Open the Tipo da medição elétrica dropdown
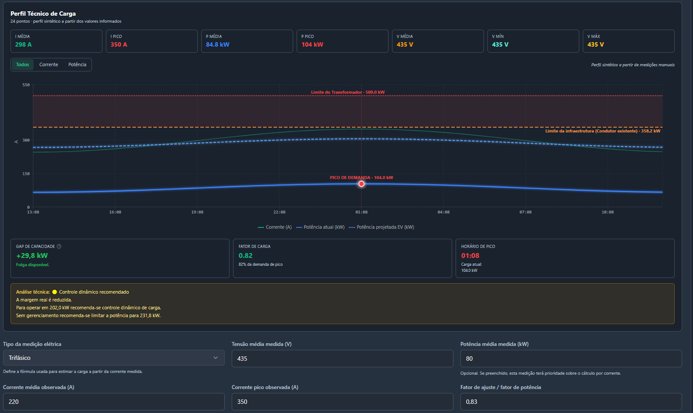 (x=114, y=358)
